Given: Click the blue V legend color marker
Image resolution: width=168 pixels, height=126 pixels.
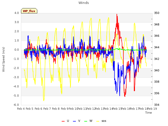Looking at the screenshot, I should coord(74,121).
